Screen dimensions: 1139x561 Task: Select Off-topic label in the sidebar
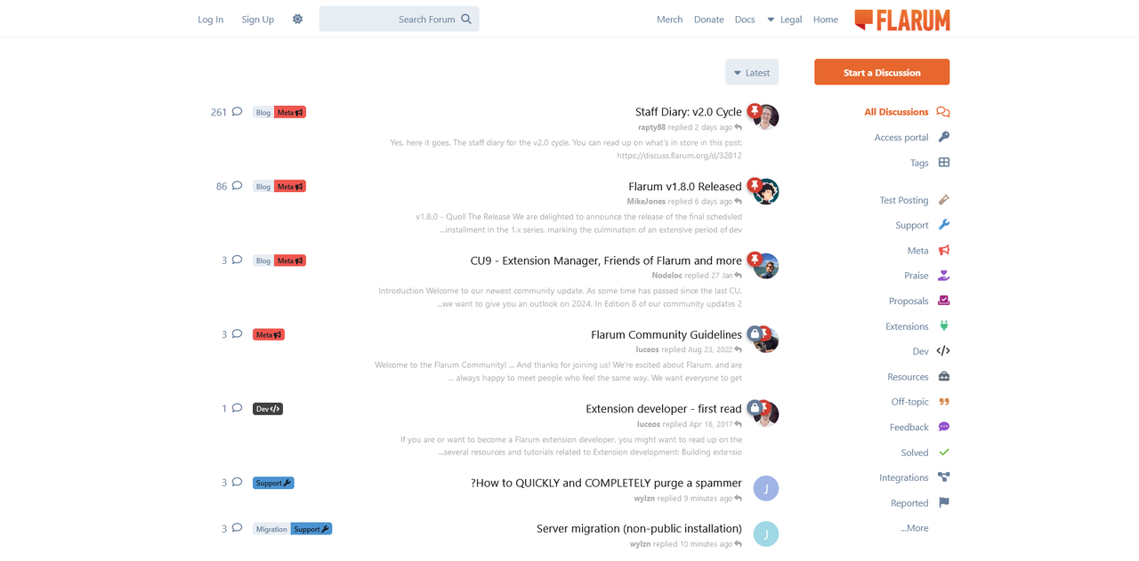tap(910, 402)
